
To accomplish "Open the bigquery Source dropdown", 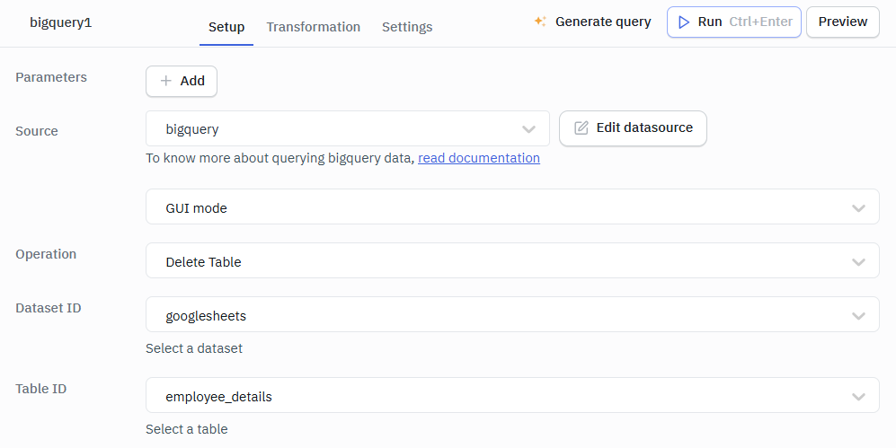I will [348, 128].
